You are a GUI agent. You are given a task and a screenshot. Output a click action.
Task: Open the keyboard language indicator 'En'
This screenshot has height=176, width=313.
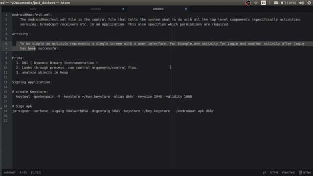click(263, 3)
